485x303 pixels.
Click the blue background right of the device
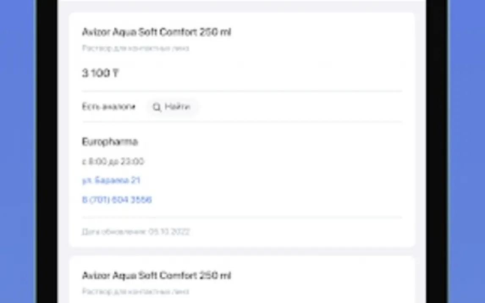coord(467,151)
